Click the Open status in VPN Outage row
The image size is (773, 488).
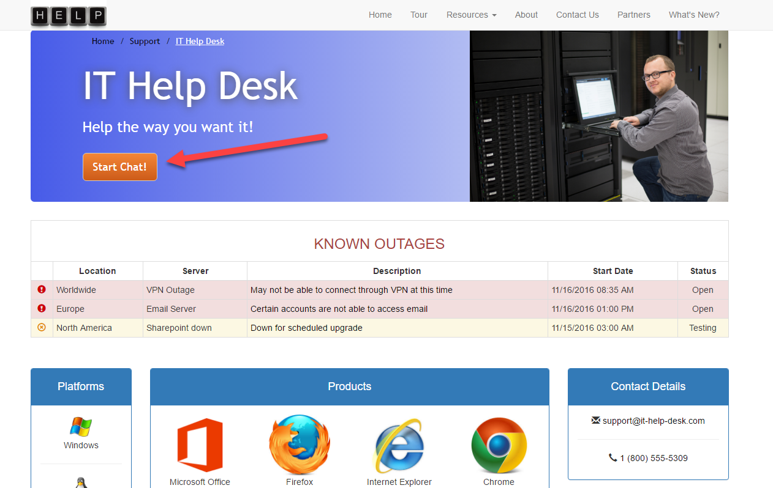pos(703,290)
